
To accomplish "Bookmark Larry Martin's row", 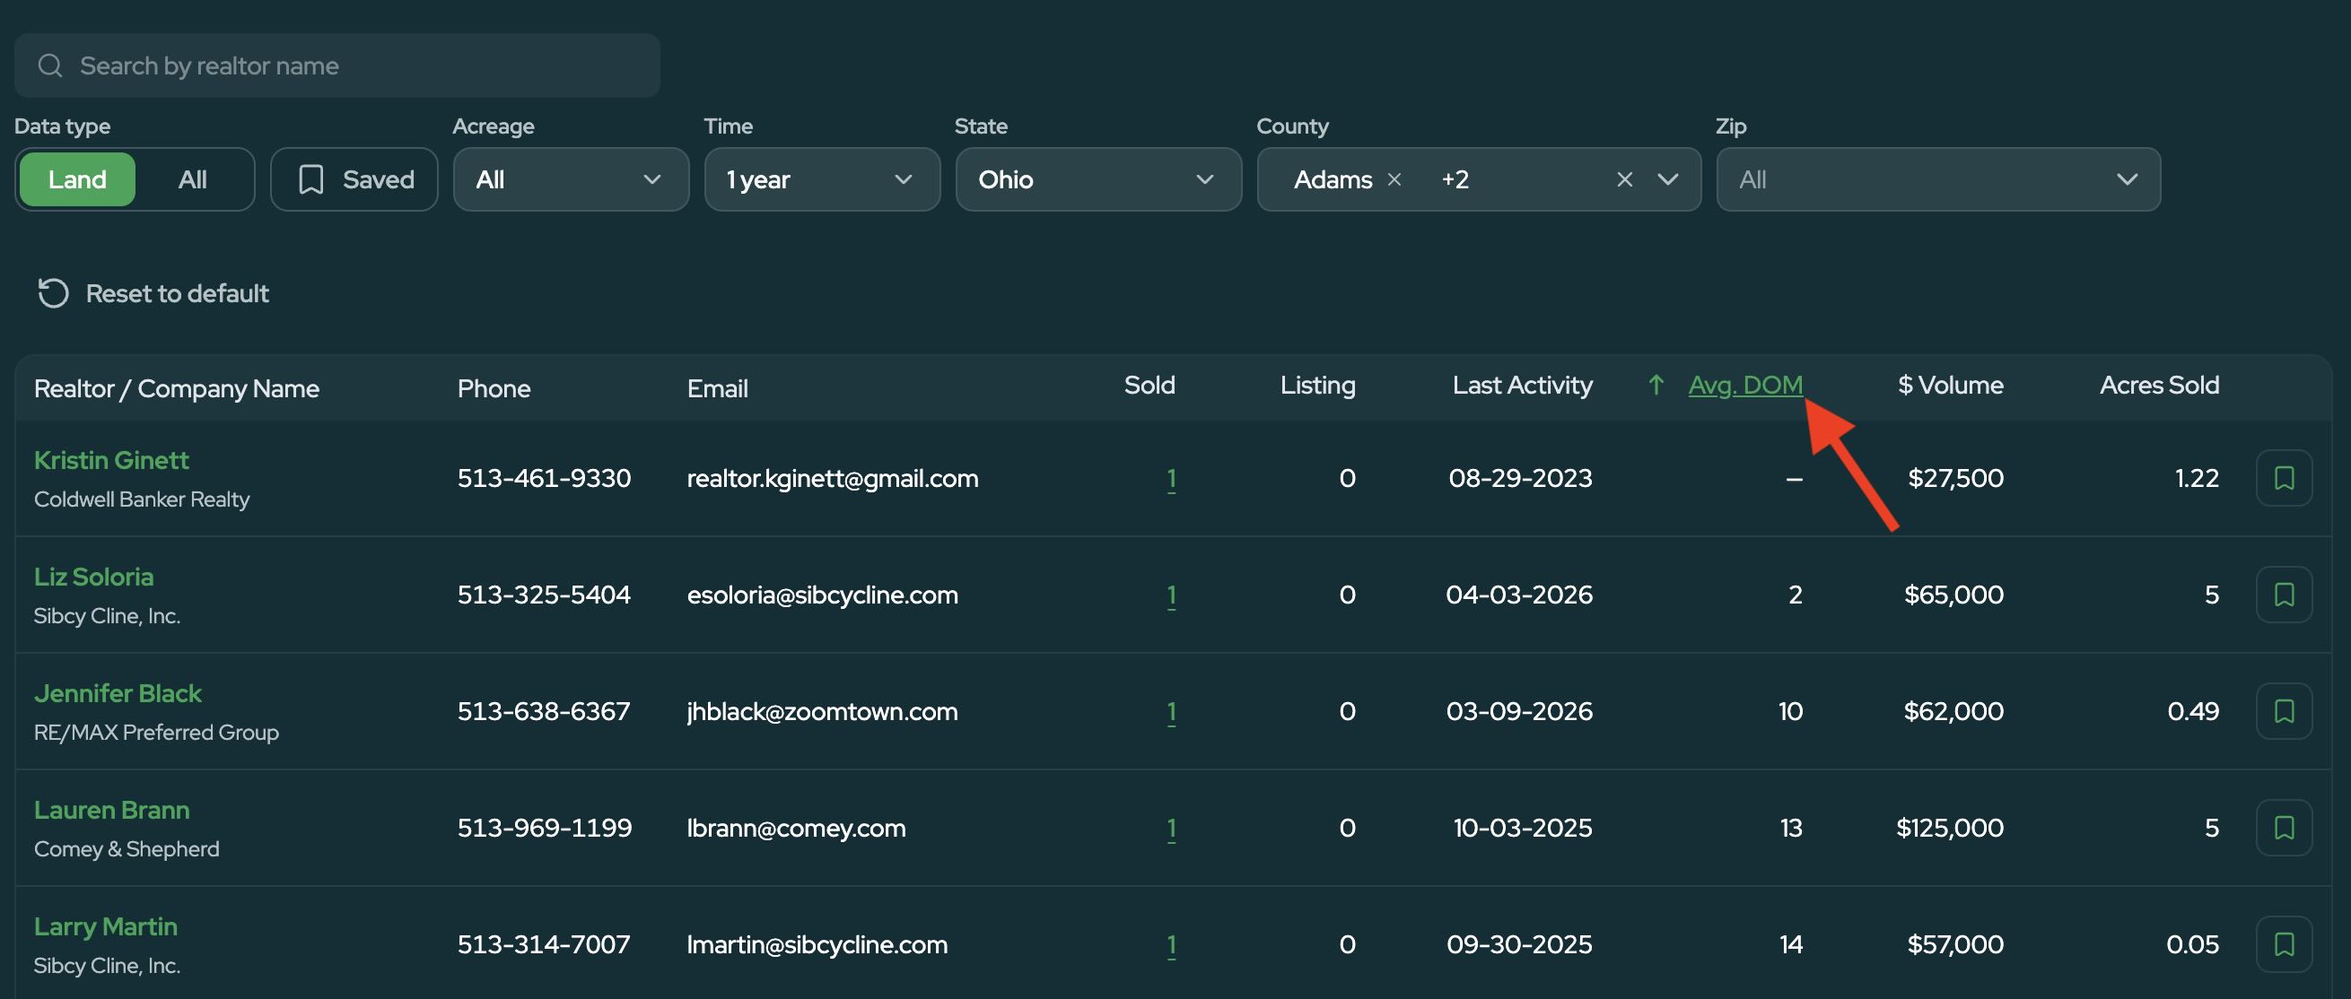I will pyautogui.click(x=2284, y=944).
